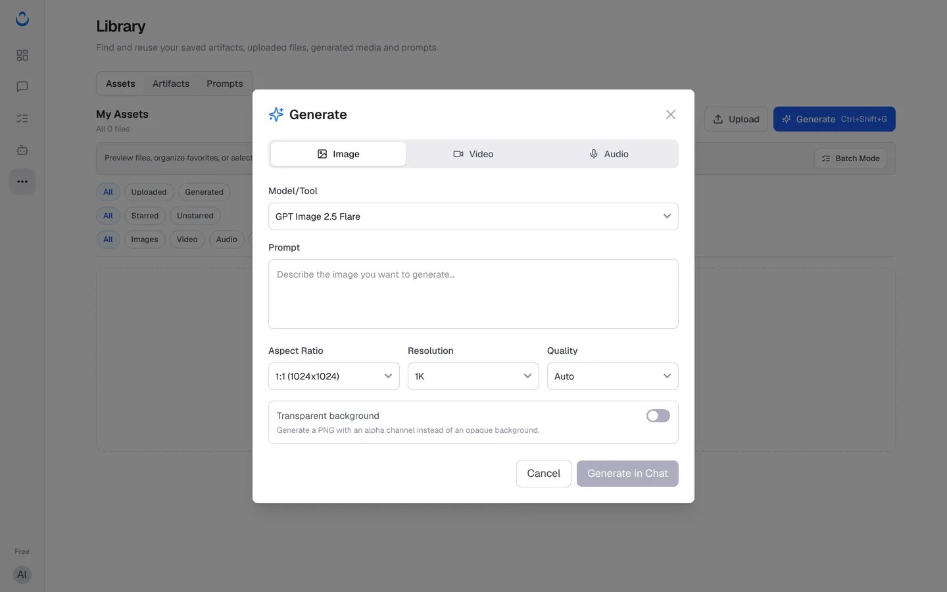Select the Images filter chip
The width and height of the screenshot is (947, 592).
pyautogui.click(x=145, y=239)
